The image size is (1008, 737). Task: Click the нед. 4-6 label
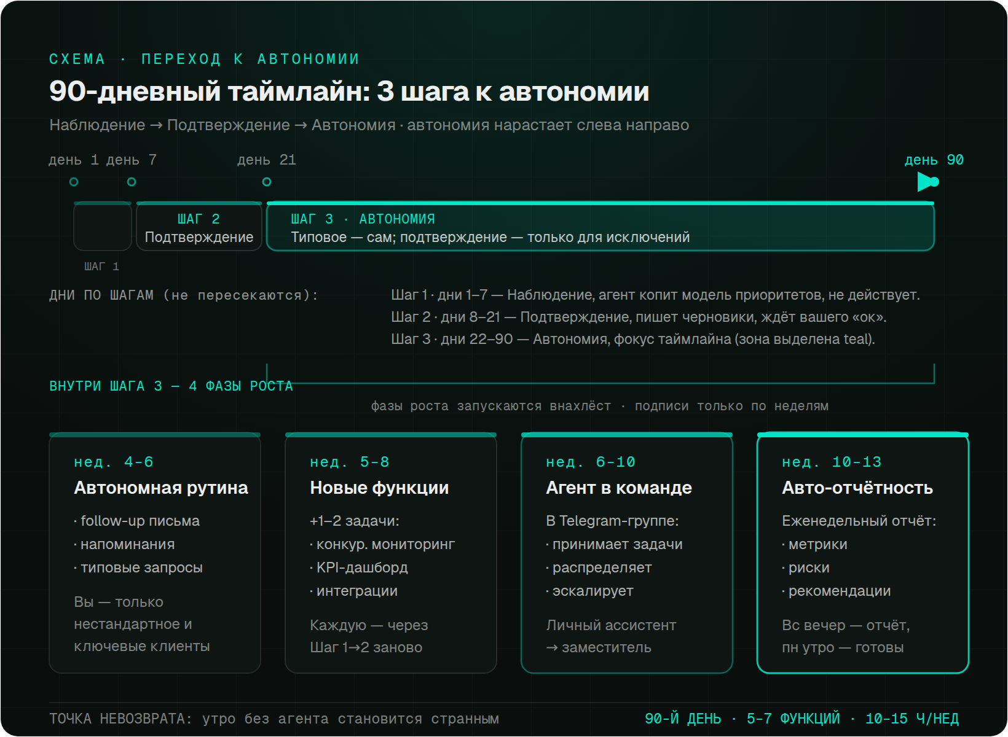click(114, 462)
